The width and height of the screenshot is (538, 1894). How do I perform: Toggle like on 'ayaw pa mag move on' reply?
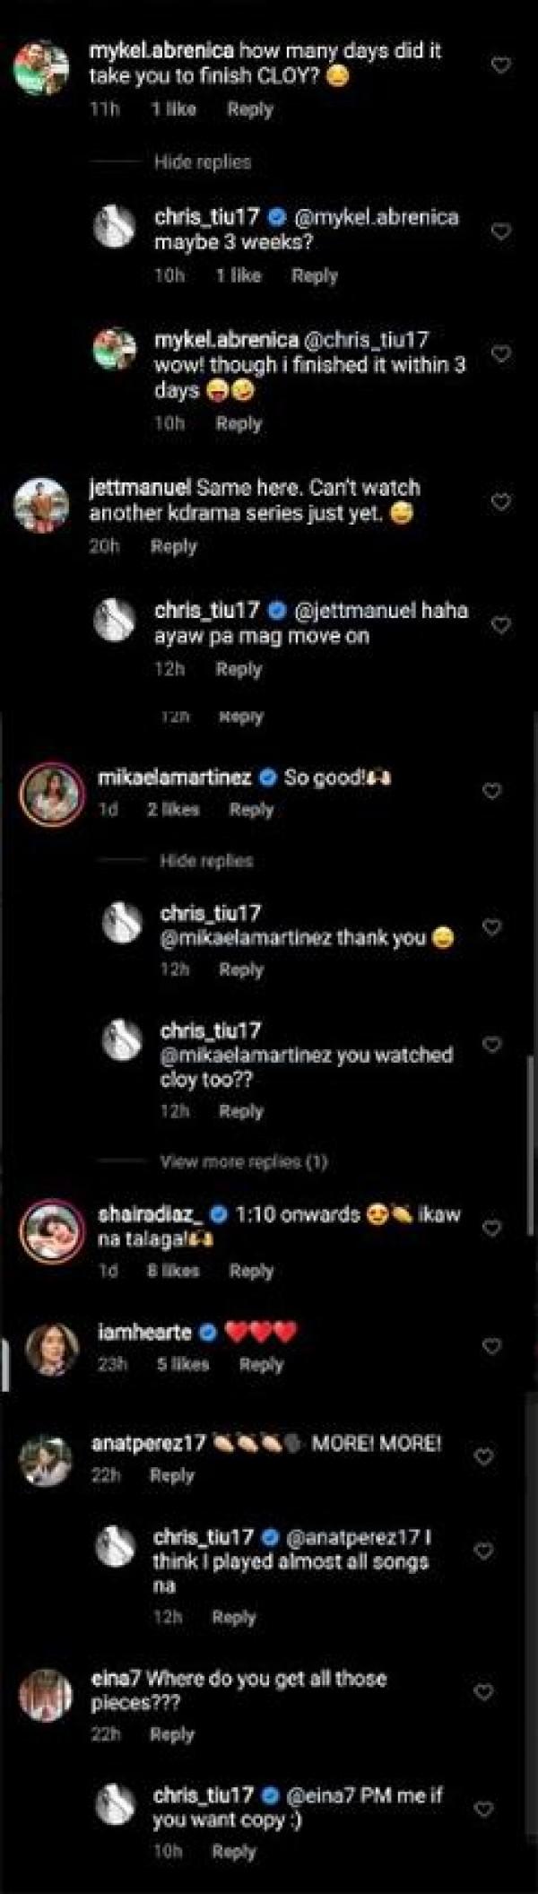tap(501, 624)
